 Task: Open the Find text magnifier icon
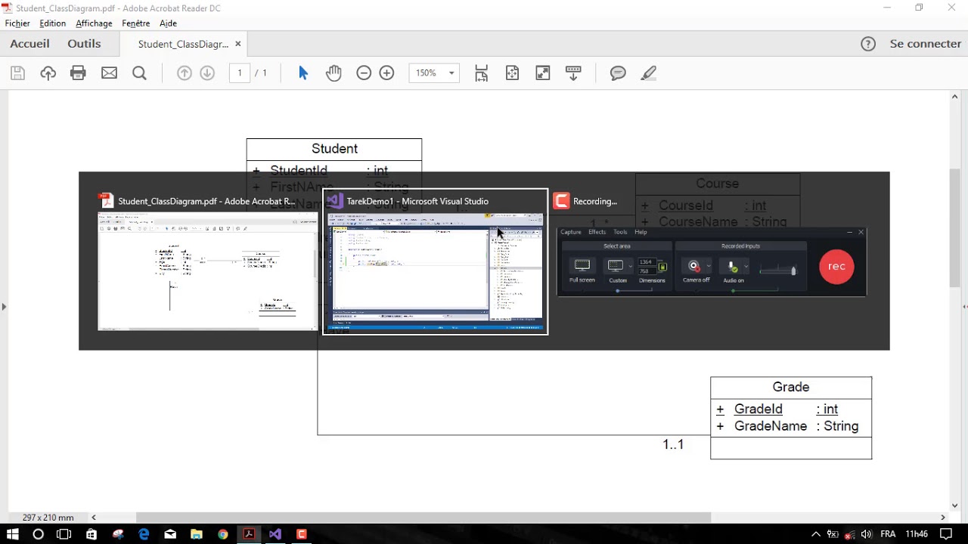pyautogui.click(x=139, y=73)
